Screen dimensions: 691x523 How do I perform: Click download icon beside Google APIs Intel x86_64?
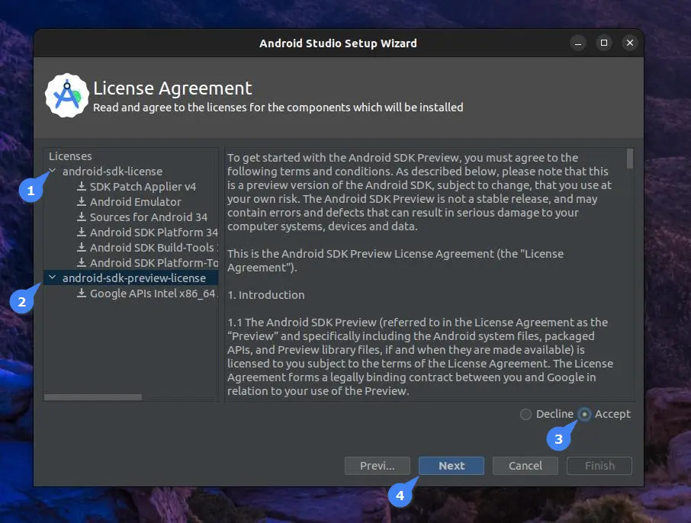pyautogui.click(x=82, y=293)
